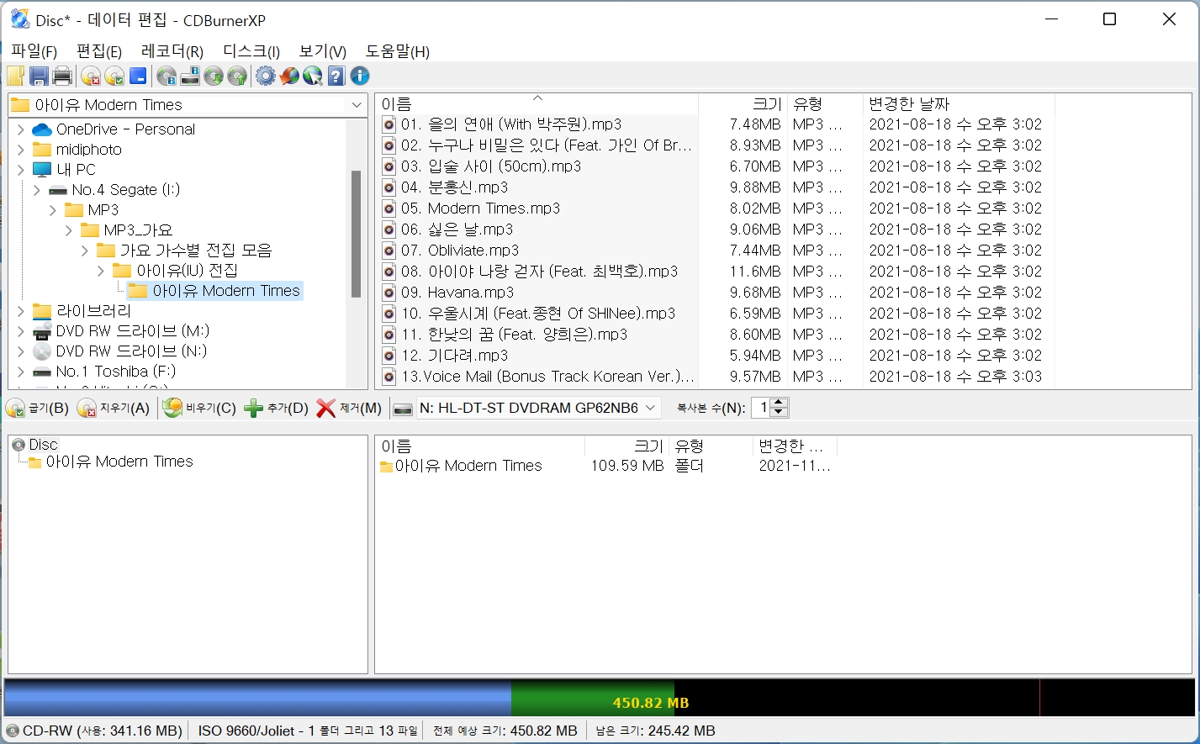Click the drive information toolbar icon
Viewport: 1200px width, 744px height.
point(190,77)
